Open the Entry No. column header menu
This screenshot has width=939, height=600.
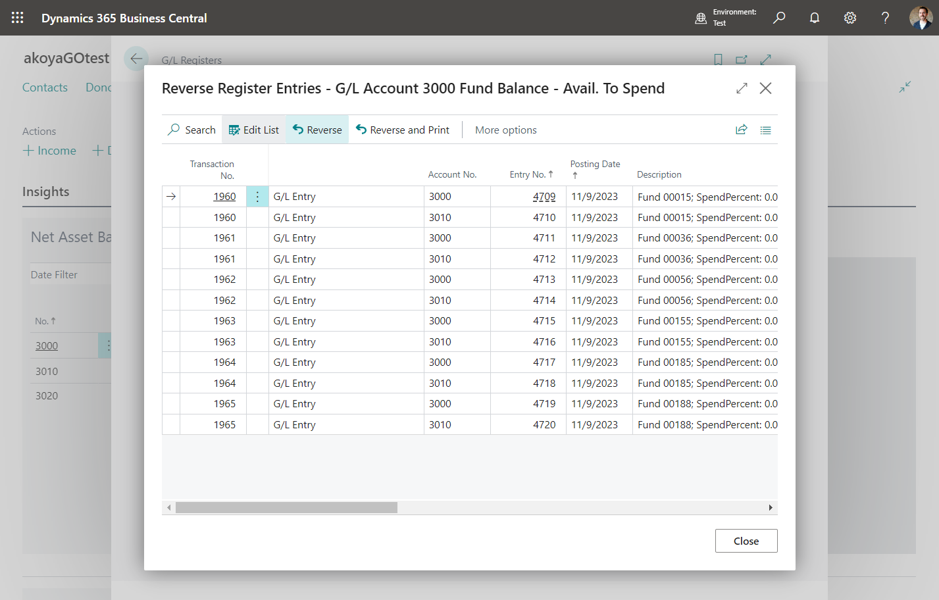tap(531, 174)
